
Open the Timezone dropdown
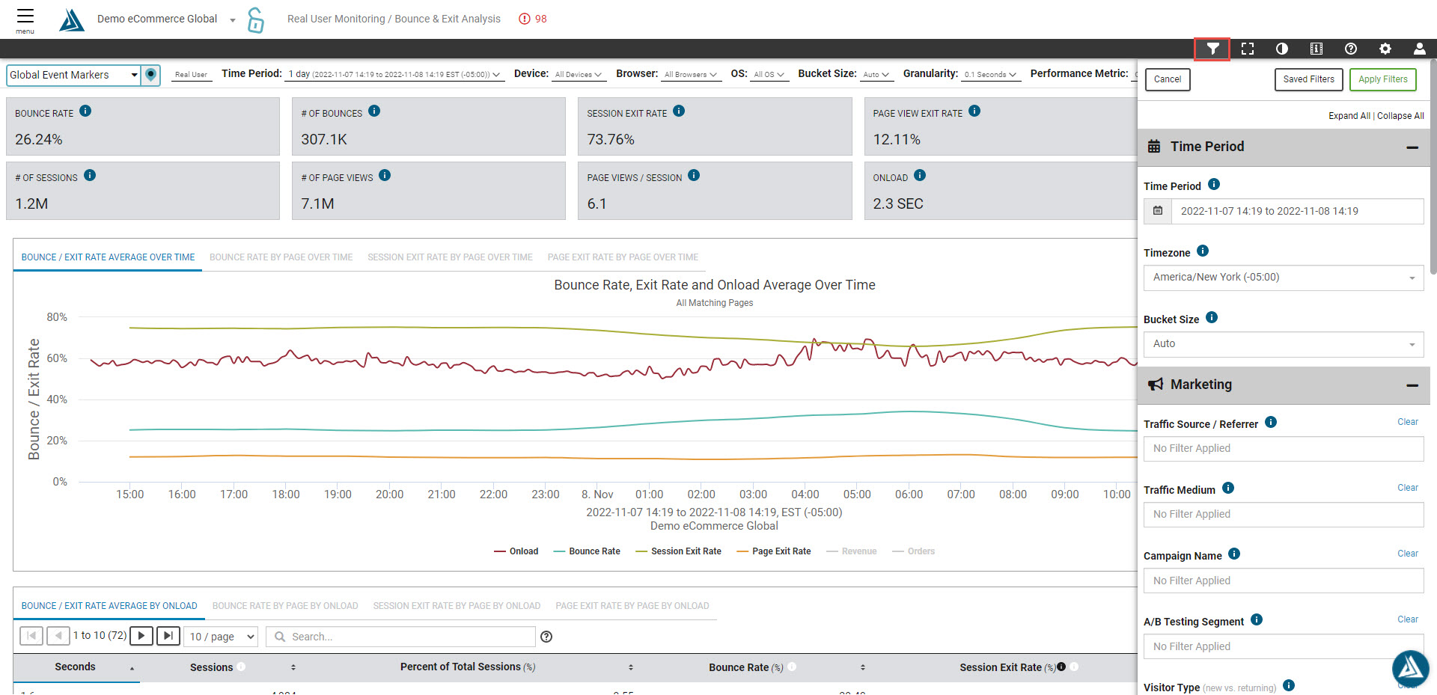1283,278
